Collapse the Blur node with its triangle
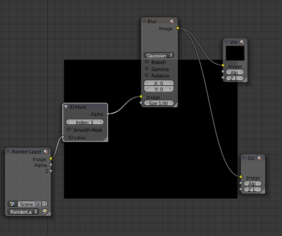Viewport: 282px width, 236px height. point(144,21)
